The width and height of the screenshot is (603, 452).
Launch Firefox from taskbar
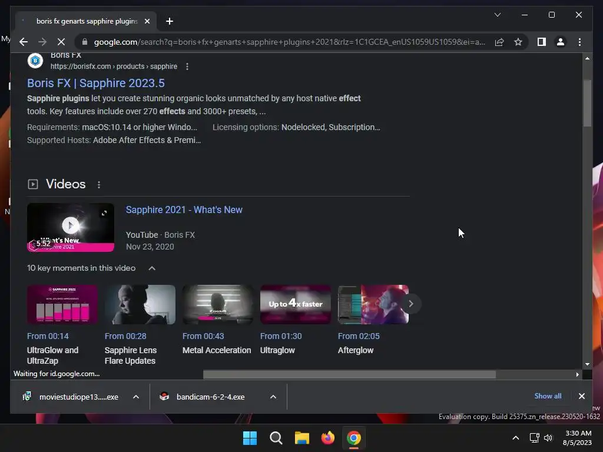click(327, 438)
